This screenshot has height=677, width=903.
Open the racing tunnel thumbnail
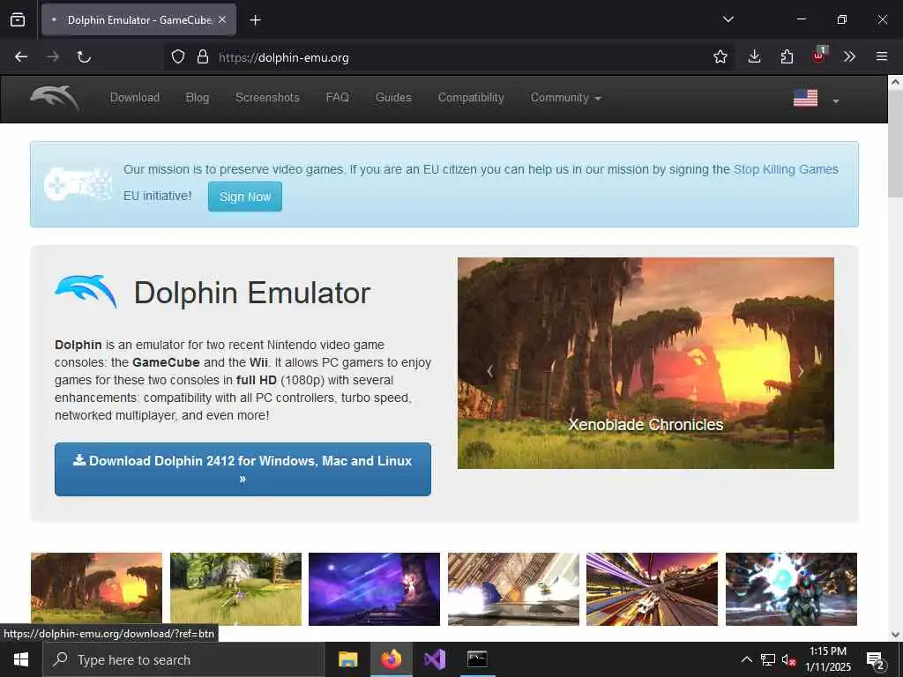(x=513, y=589)
